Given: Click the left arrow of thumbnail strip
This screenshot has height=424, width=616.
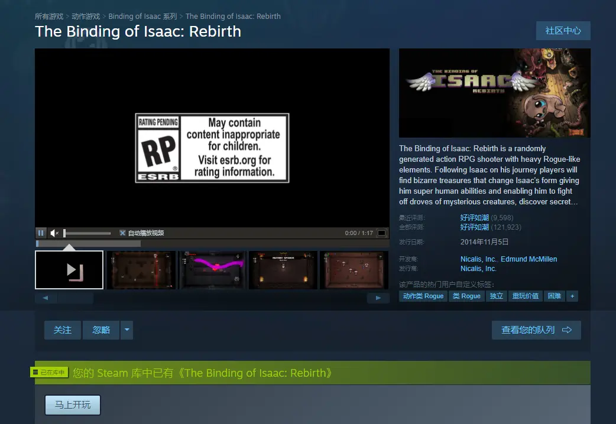Looking at the screenshot, I should [46, 298].
